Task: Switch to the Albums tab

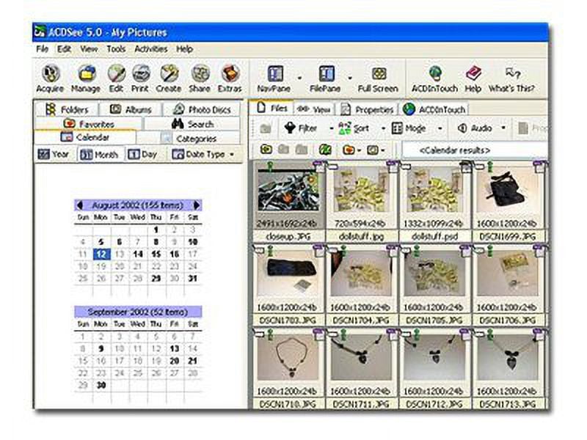Action: 131,109
